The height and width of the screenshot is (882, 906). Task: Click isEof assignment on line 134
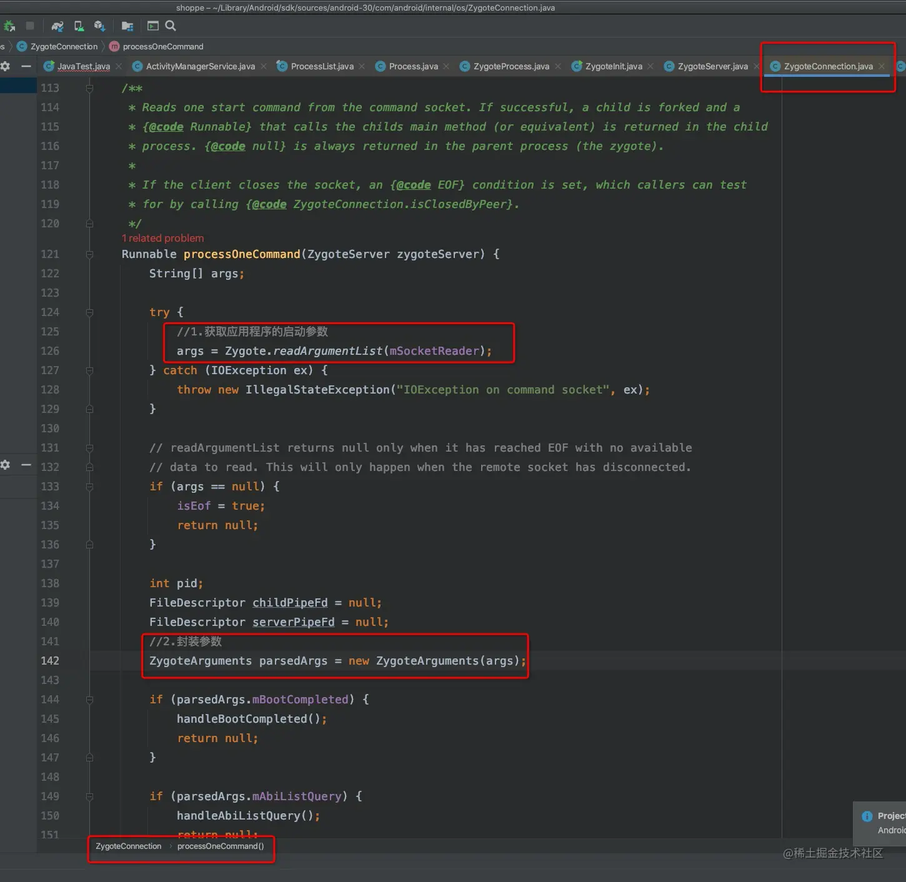[194, 506]
